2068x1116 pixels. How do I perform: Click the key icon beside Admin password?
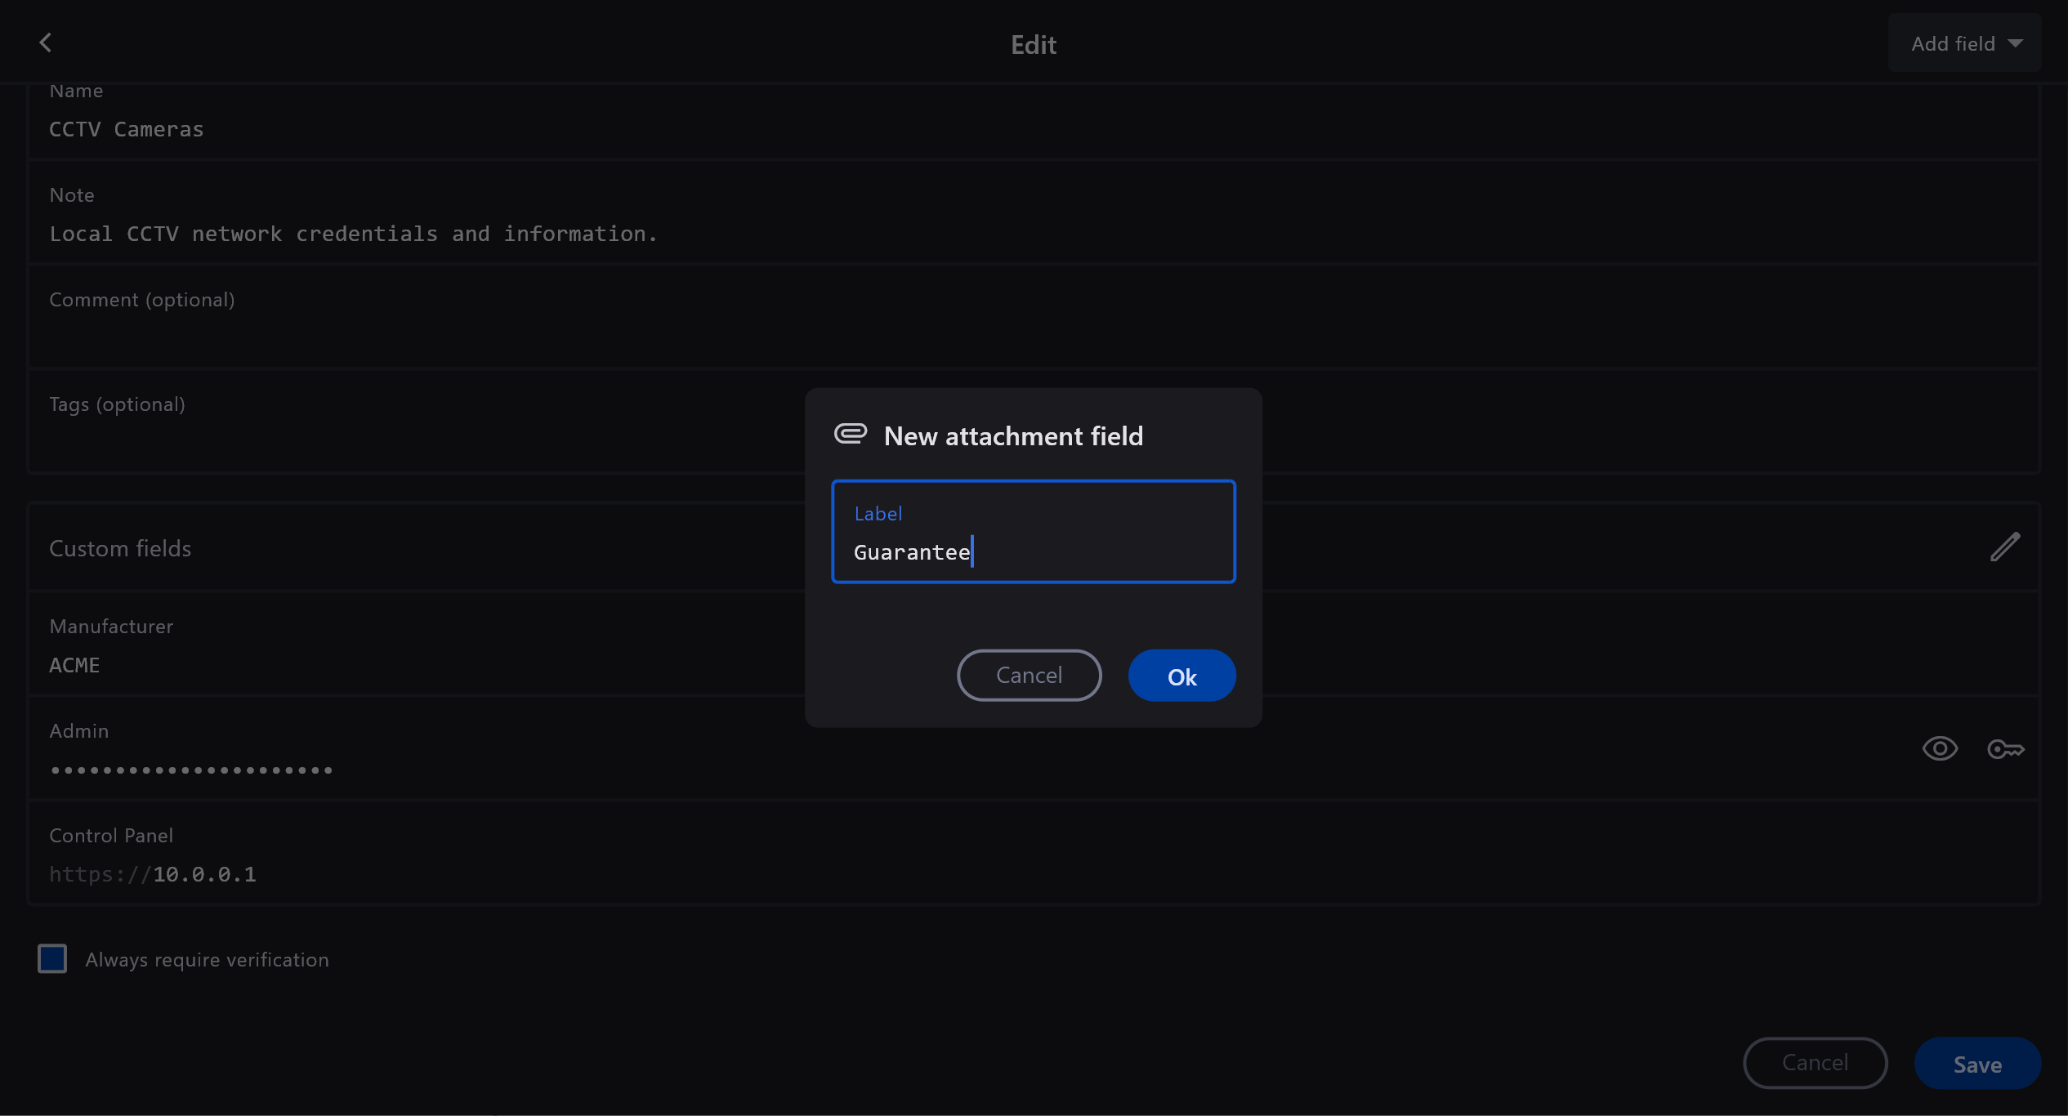tap(2005, 748)
